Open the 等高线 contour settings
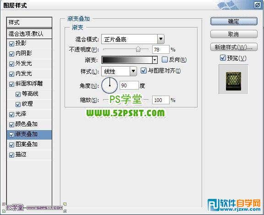 pos(30,94)
